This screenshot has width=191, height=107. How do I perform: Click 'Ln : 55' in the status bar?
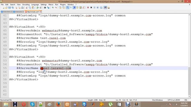118,100
